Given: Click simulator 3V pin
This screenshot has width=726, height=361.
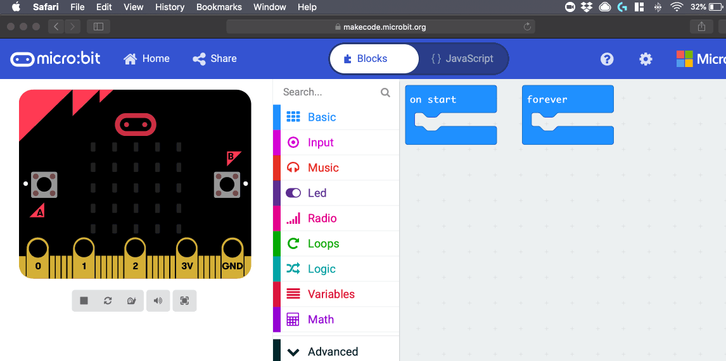Looking at the screenshot, I should tap(187, 257).
